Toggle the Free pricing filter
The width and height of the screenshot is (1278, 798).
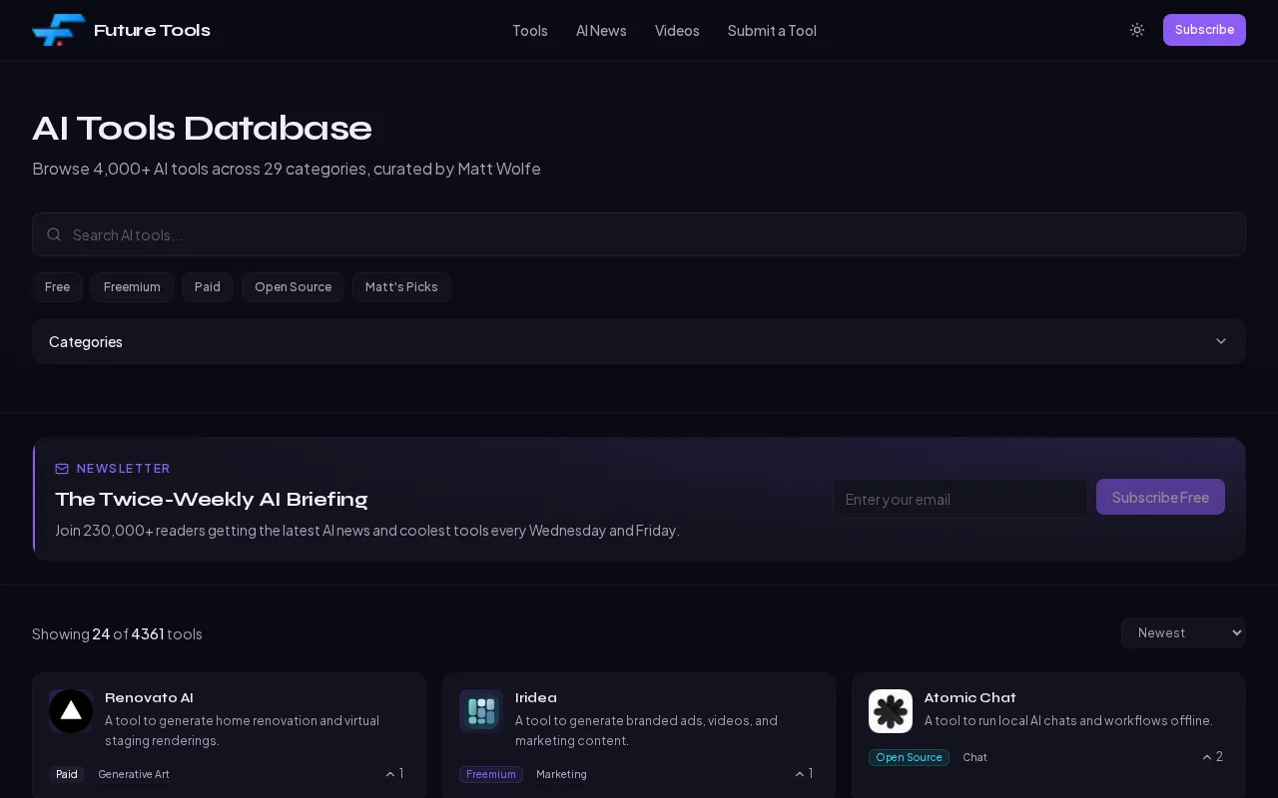57,287
